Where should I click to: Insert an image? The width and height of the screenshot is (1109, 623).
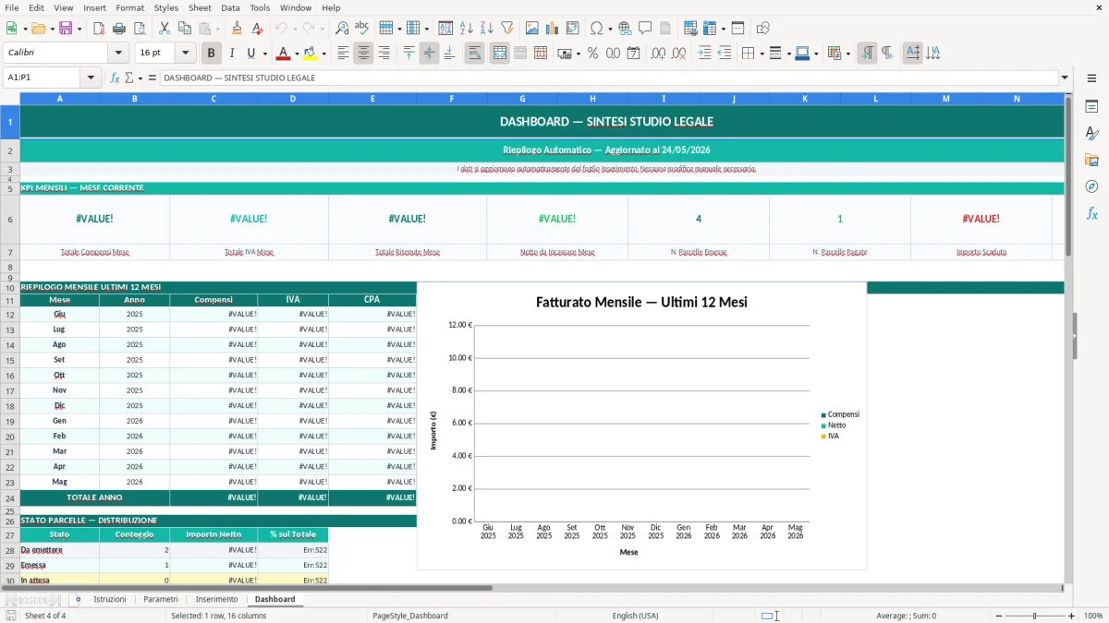click(x=532, y=29)
